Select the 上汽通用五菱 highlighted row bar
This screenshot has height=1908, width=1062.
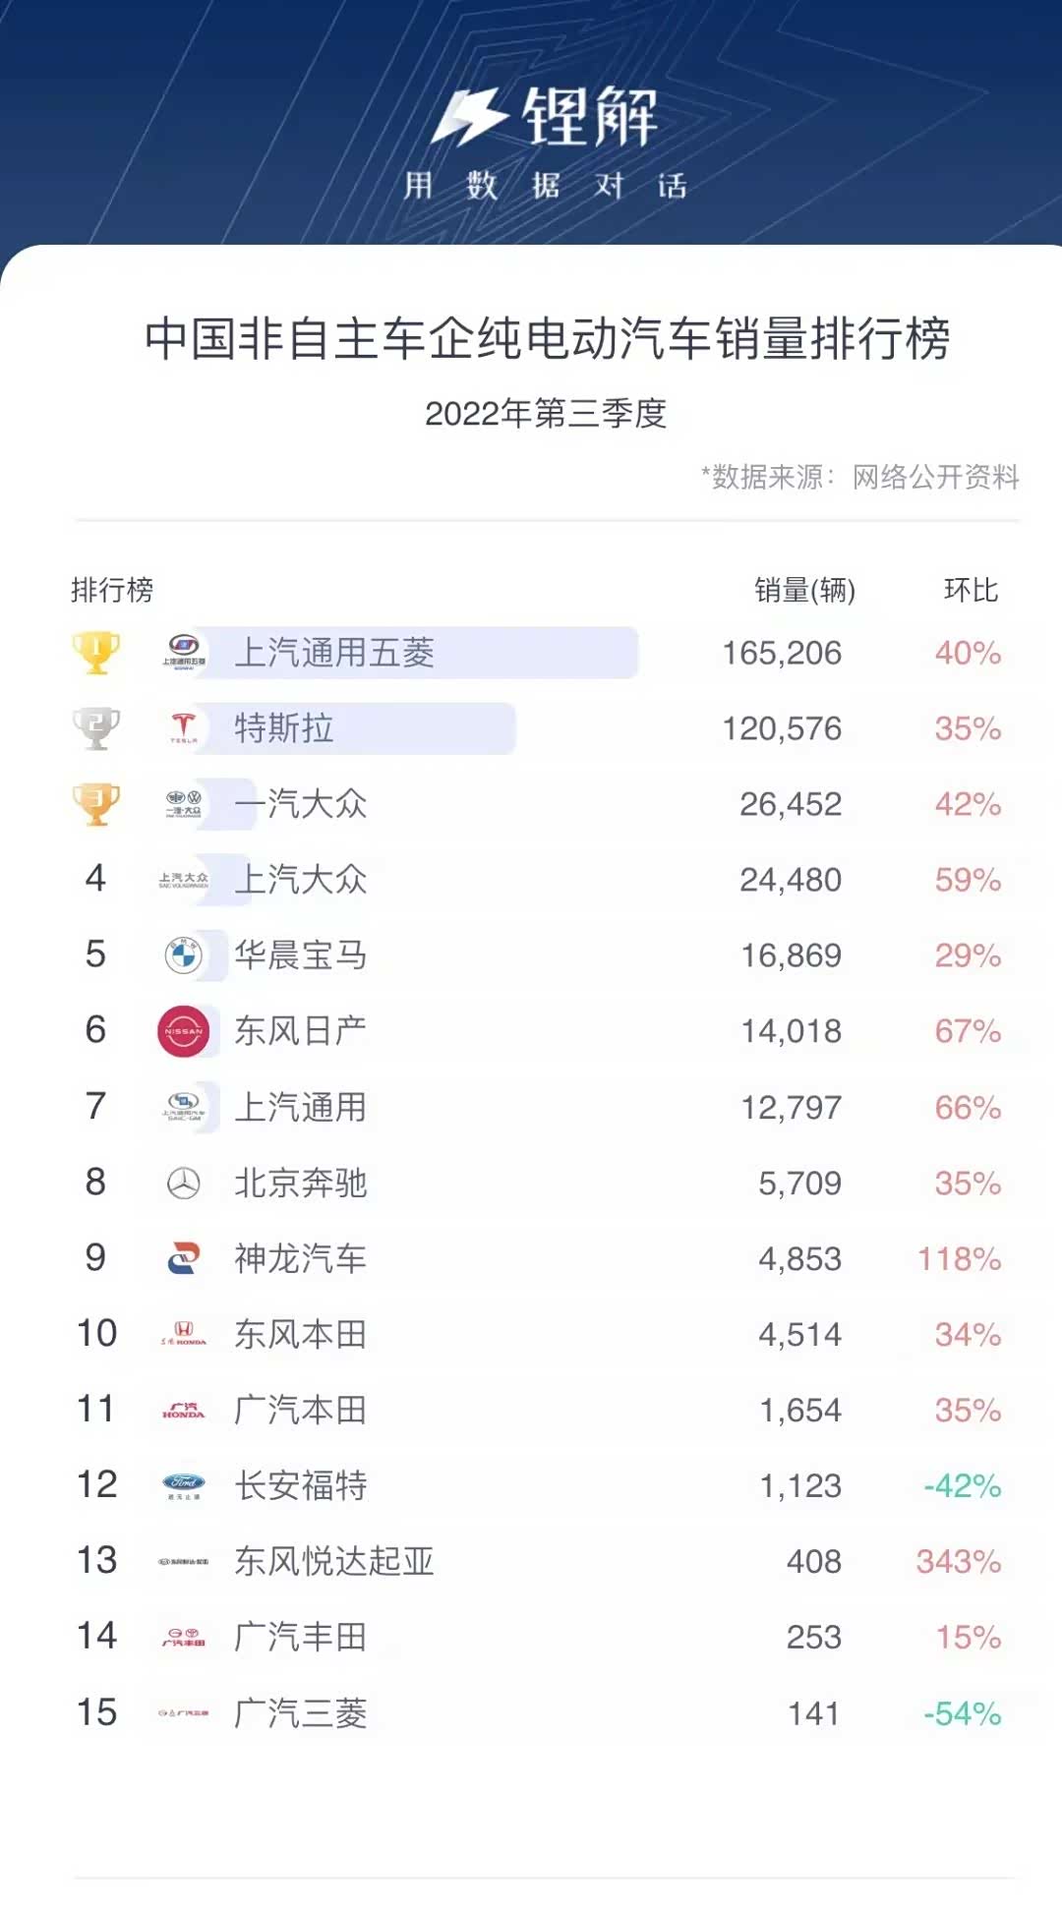(x=423, y=653)
